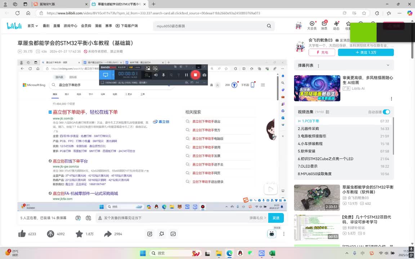Open danmaku settings icon beside danmaku toggle
The image size is (415, 259).
pos(88,218)
